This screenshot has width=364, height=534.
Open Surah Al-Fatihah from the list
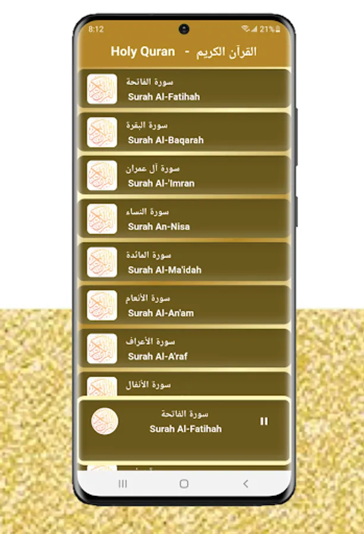(184, 88)
